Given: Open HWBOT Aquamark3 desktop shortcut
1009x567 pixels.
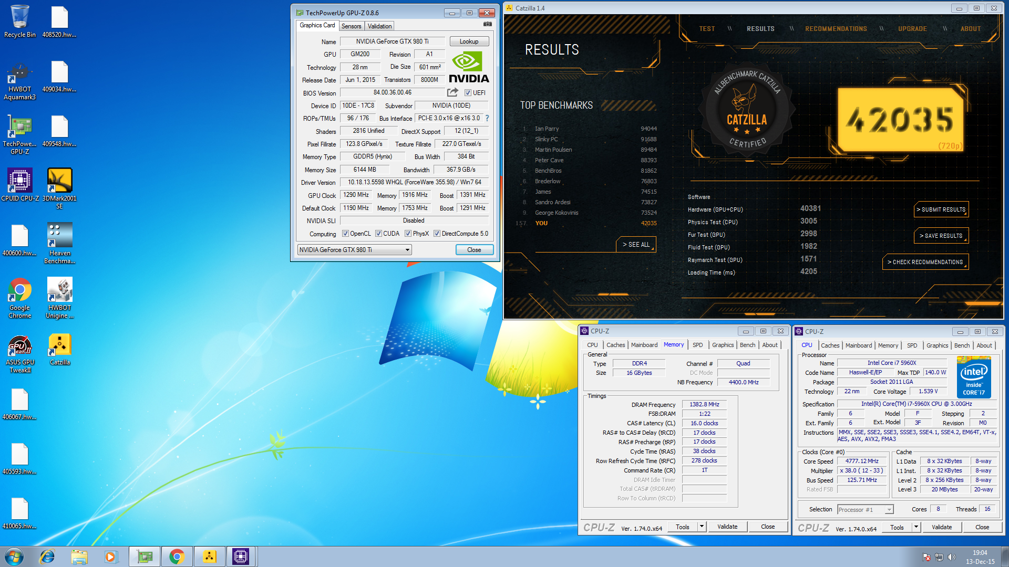Looking at the screenshot, I should [x=19, y=81].
